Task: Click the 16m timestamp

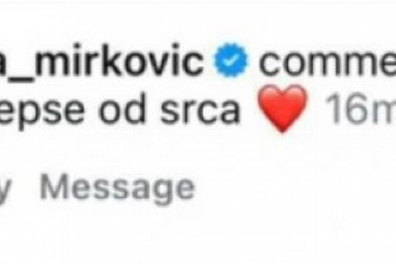Action: coord(361,109)
